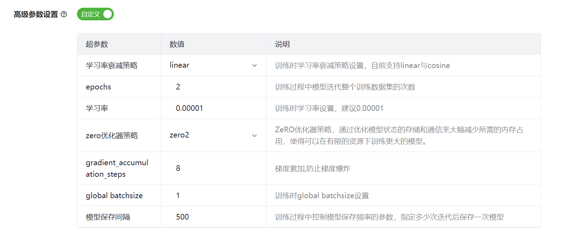Click description 训练时global batchsize设置
The height and width of the screenshot is (235, 561).
322,196
